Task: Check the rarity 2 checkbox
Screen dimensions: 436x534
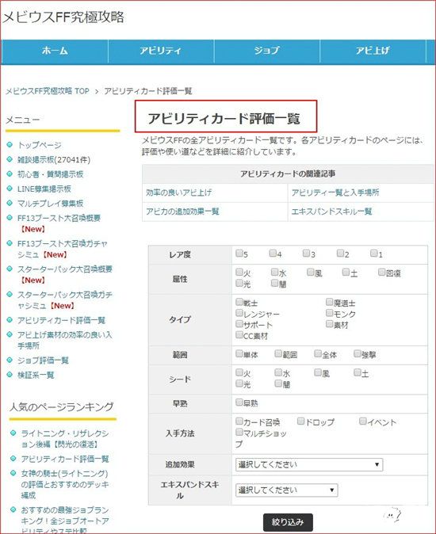Action: (x=340, y=253)
